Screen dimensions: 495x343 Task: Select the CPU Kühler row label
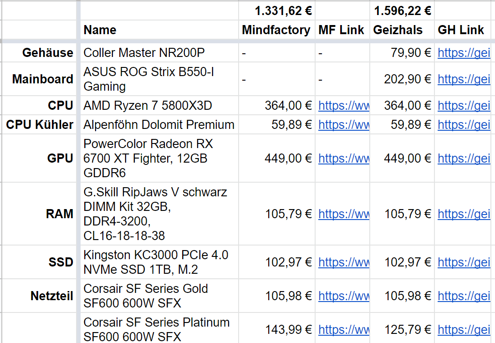(x=39, y=125)
